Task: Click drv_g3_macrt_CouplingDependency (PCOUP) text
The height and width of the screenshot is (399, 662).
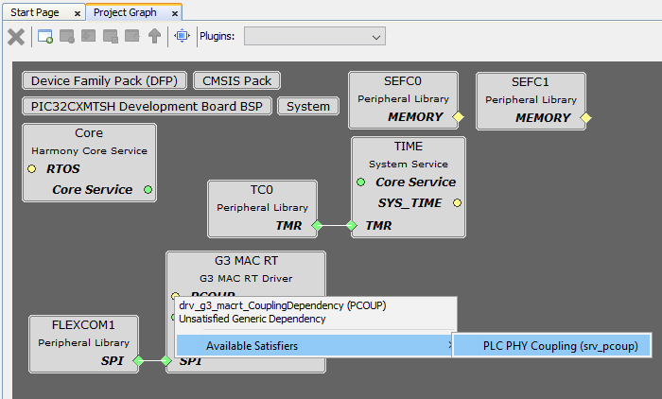Action: click(283, 305)
